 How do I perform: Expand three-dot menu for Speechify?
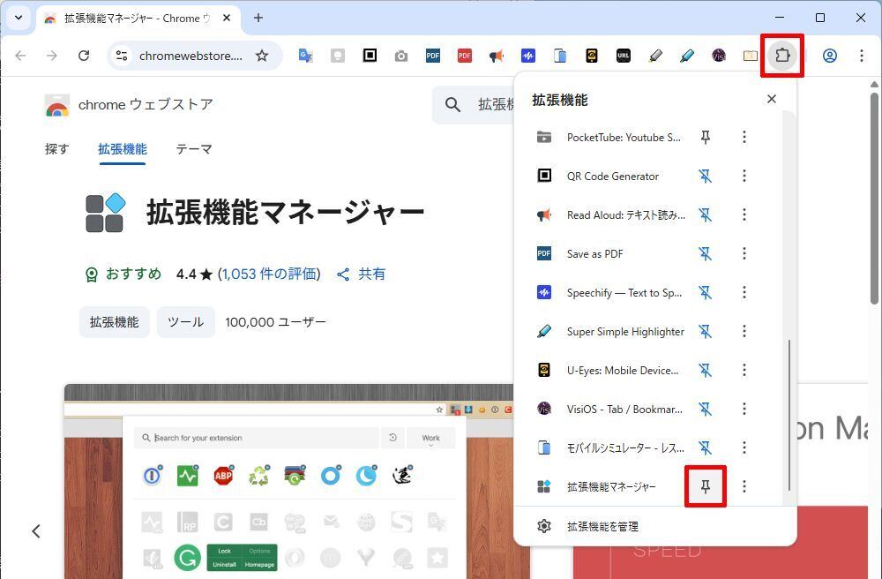[x=744, y=293]
